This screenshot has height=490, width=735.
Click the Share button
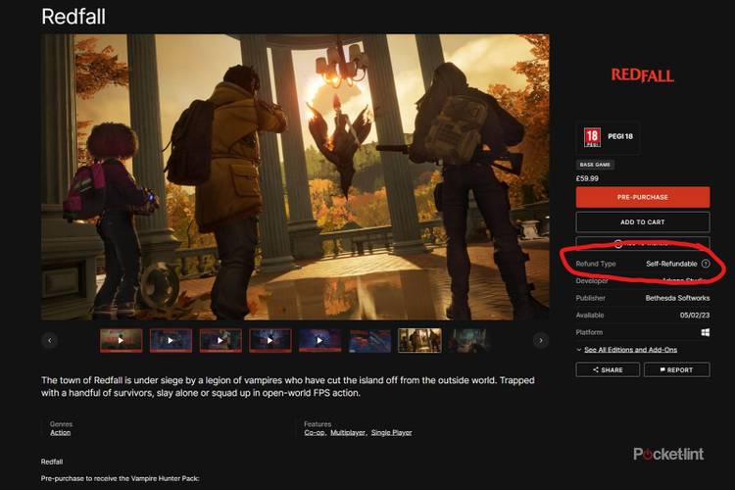click(x=608, y=370)
